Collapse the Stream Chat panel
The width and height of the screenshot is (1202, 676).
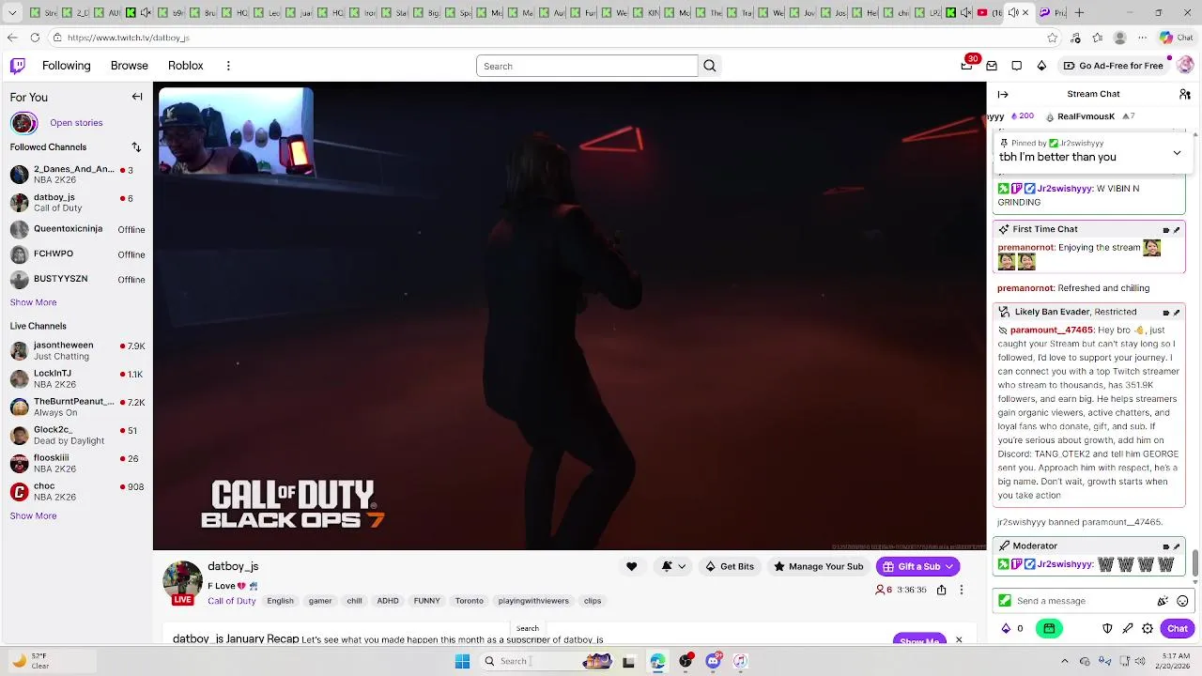1003,94
